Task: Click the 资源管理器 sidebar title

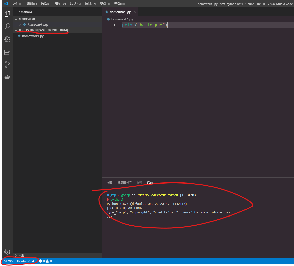Action: (x=25, y=12)
